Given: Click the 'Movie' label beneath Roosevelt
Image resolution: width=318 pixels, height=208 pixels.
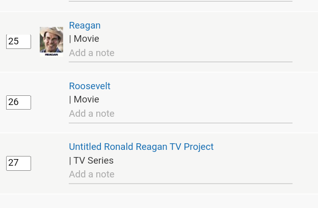Looking at the screenshot, I should click(x=86, y=100).
